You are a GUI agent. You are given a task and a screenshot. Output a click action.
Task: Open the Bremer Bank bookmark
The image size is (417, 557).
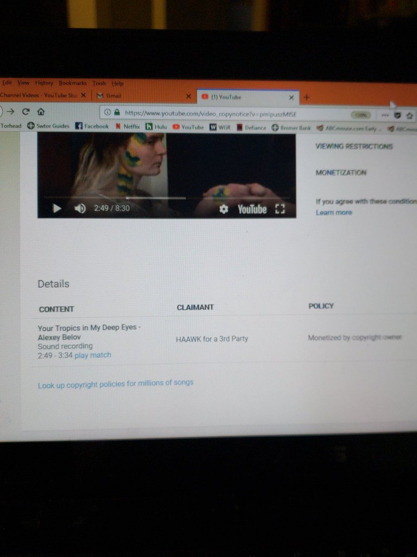tap(291, 128)
